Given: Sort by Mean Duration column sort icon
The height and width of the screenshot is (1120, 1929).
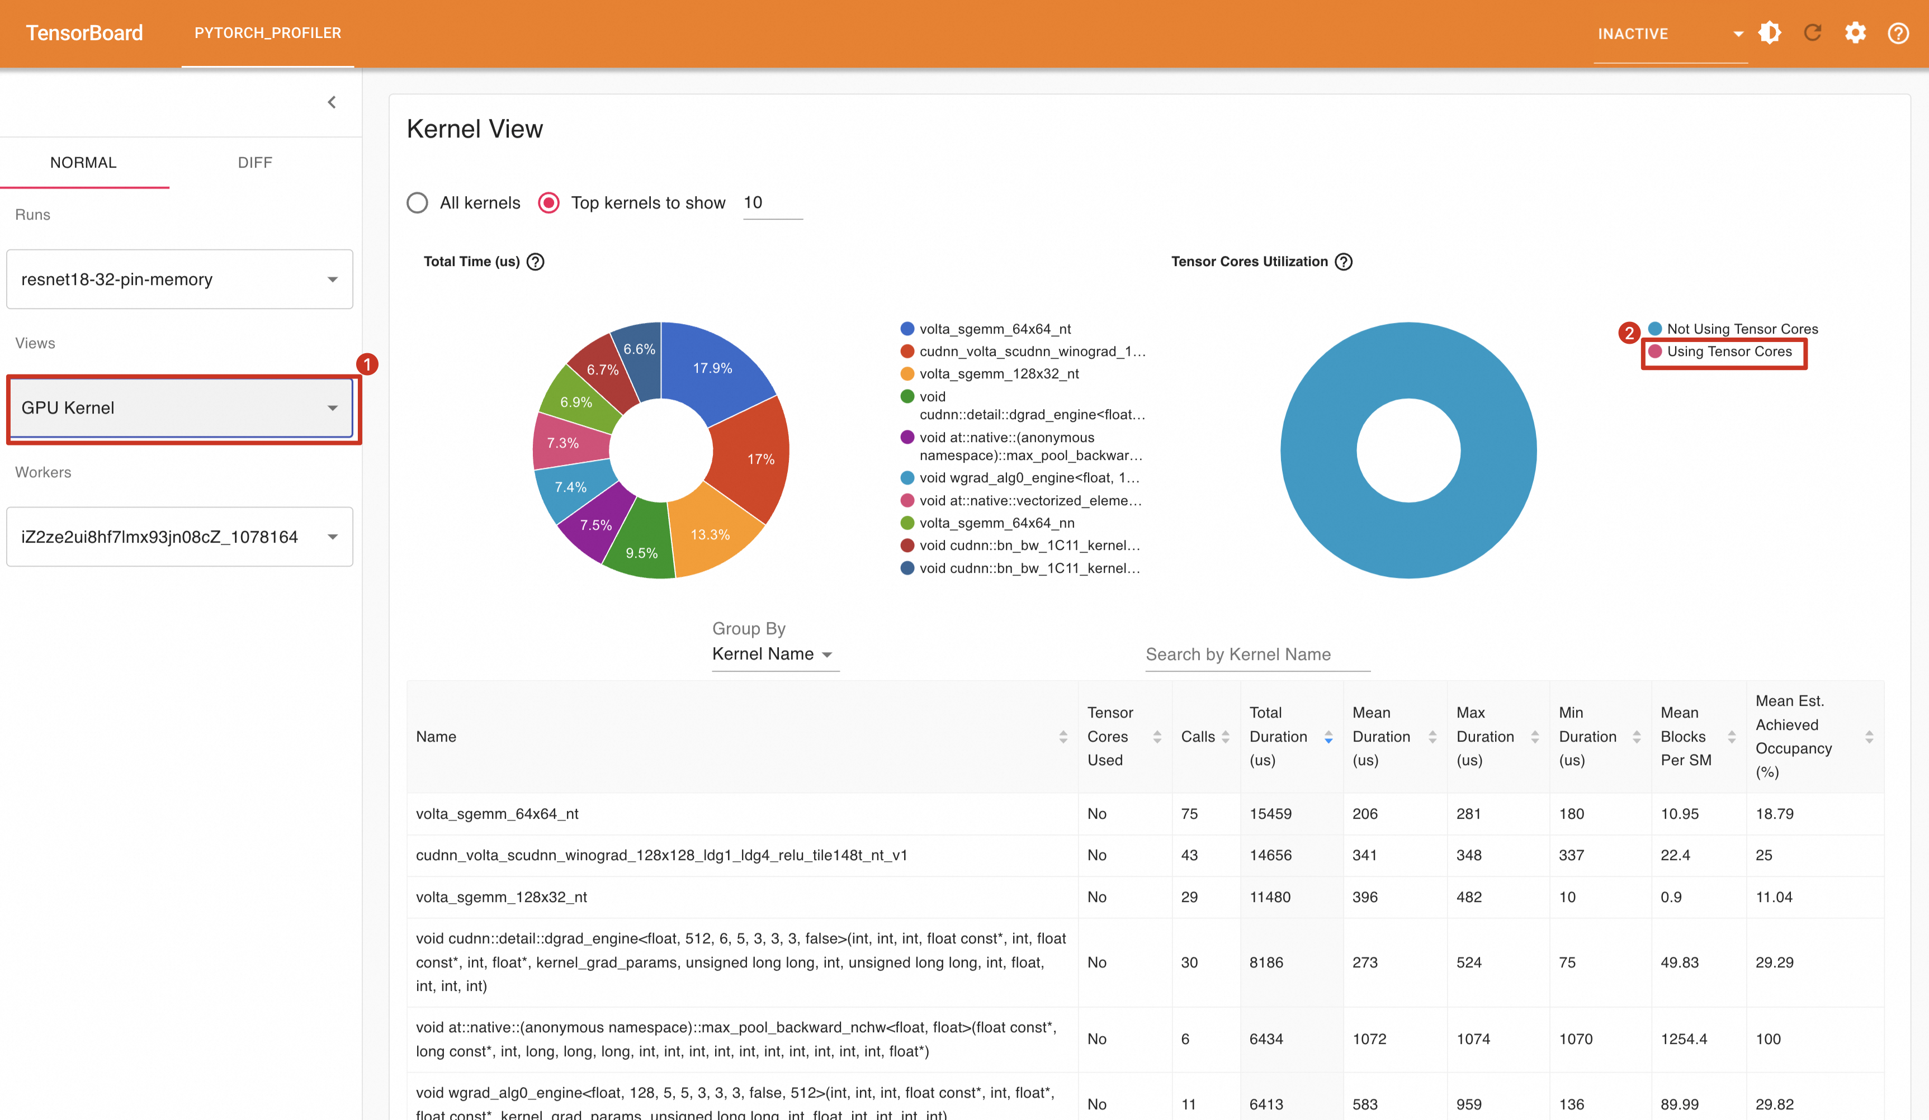Looking at the screenshot, I should 1432,737.
